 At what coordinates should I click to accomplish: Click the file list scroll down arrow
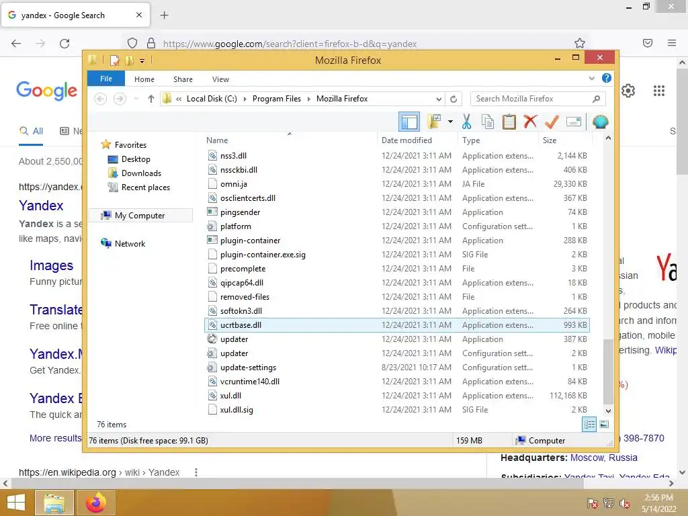(x=608, y=411)
